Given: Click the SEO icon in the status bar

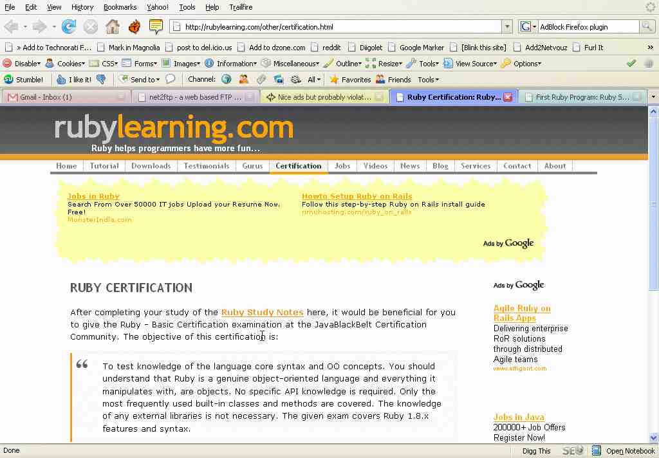Looking at the screenshot, I should (573, 451).
